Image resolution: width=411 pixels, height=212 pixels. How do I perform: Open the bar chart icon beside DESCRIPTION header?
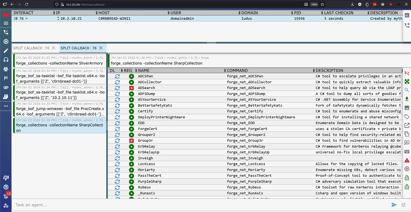point(407,15)
